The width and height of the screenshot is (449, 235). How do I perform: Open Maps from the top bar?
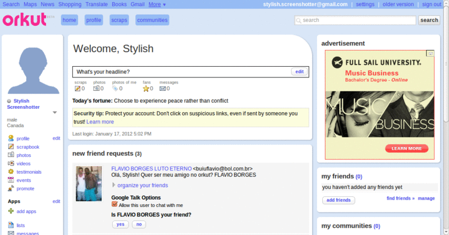coord(30,4)
